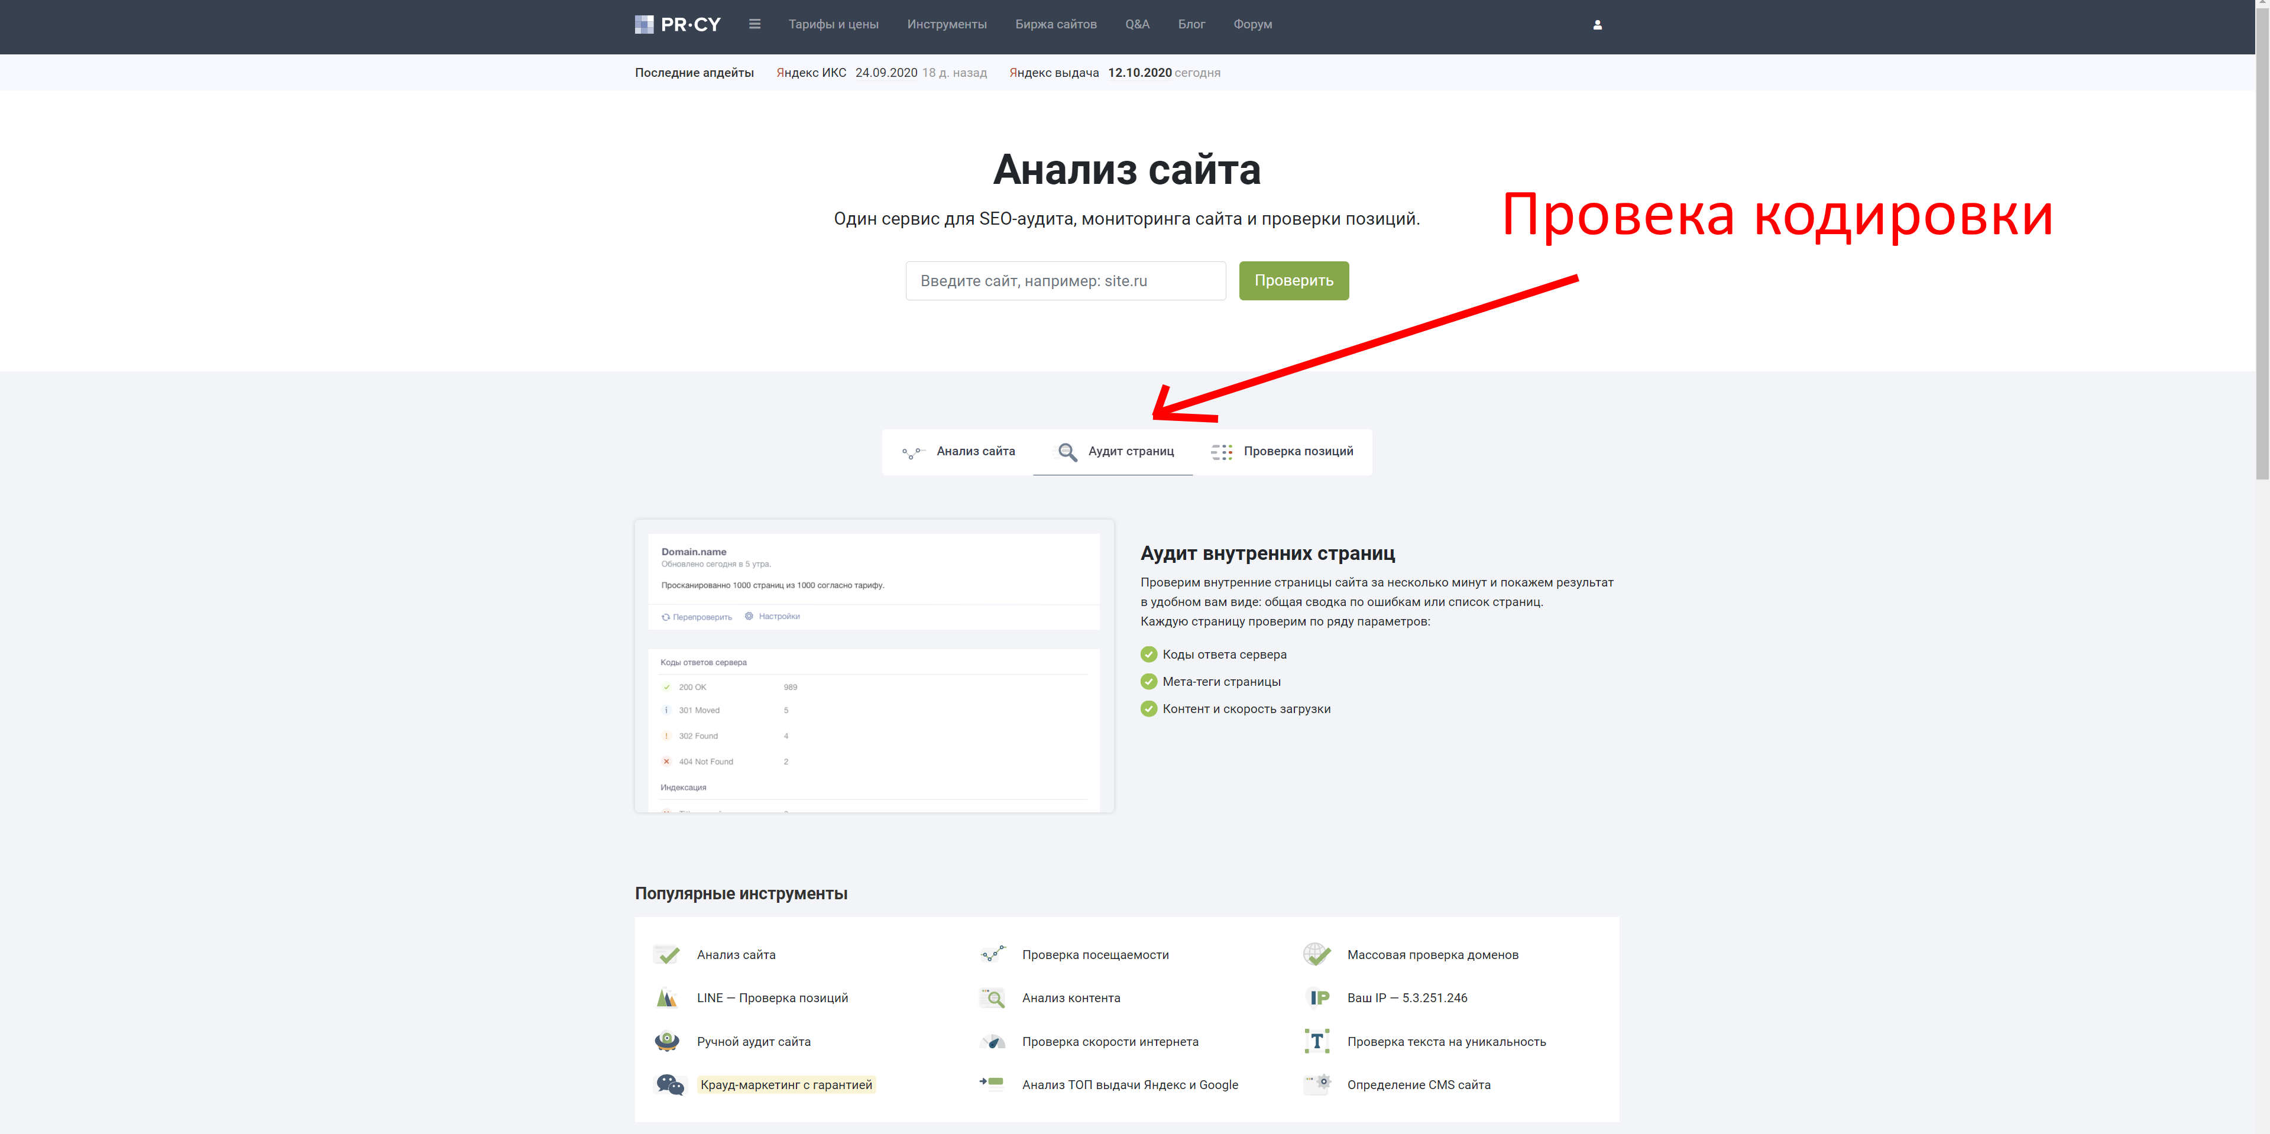The width and height of the screenshot is (2270, 1134).
Task: Open Тарифы и цены menu item
Action: tap(833, 25)
